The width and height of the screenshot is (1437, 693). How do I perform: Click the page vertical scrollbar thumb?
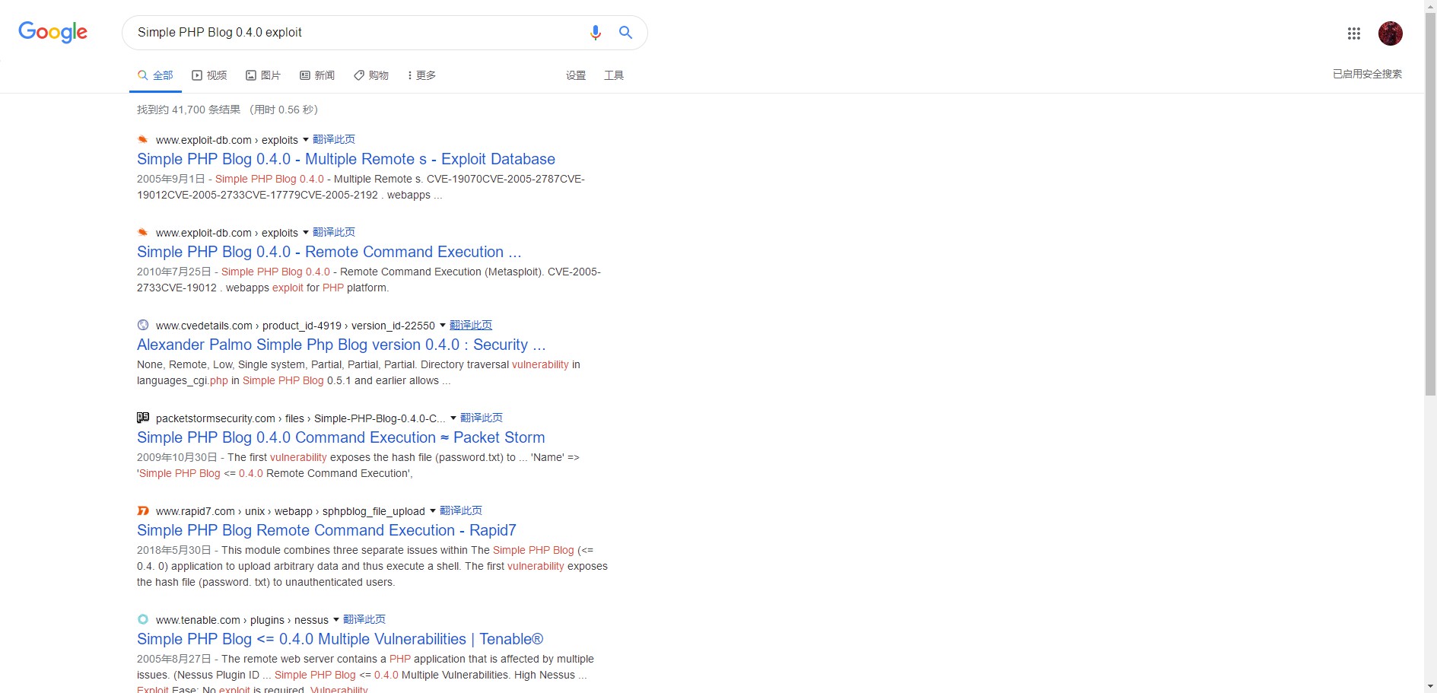pyautogui.click(x=1430, y=205)
